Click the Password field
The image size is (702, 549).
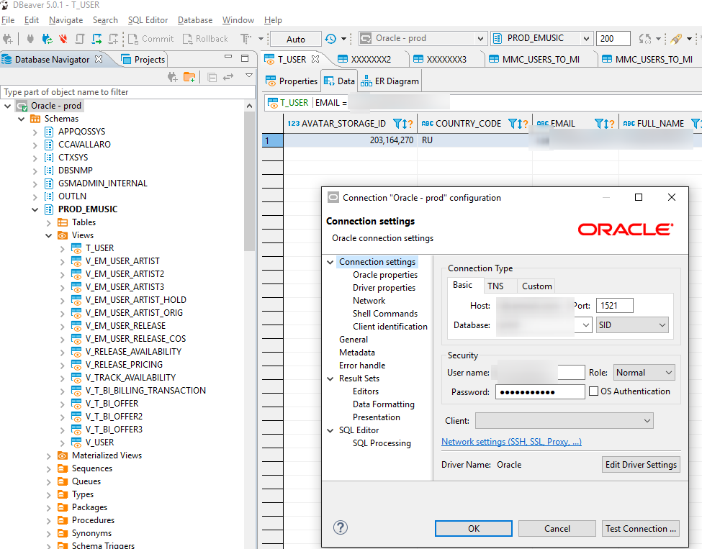click(x=540, y=392)
